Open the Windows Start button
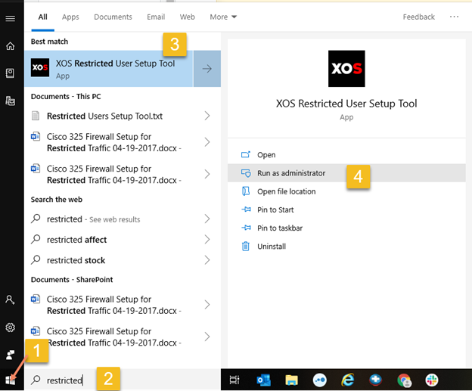The height and width of the screenshot is (391, 472). coord(11,380)
